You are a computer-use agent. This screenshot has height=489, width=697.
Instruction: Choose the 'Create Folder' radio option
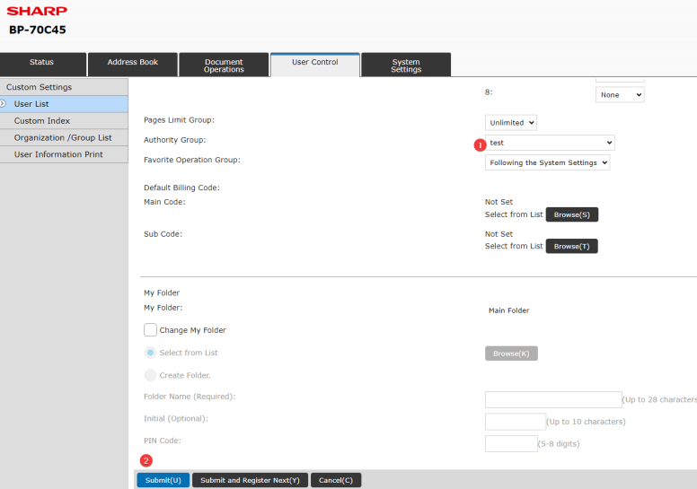(150, 375)
